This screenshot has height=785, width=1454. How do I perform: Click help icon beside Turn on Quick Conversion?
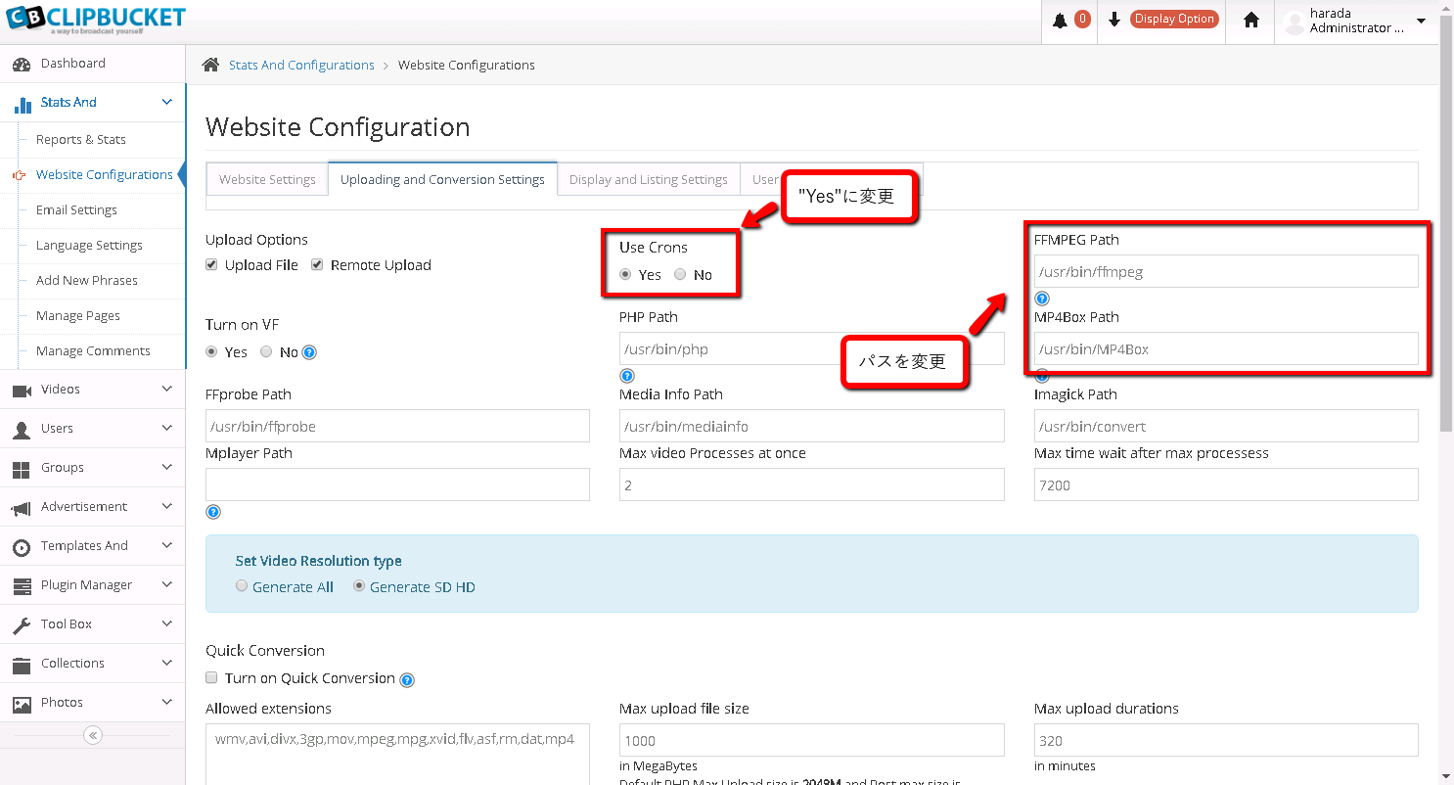point(407,680)
